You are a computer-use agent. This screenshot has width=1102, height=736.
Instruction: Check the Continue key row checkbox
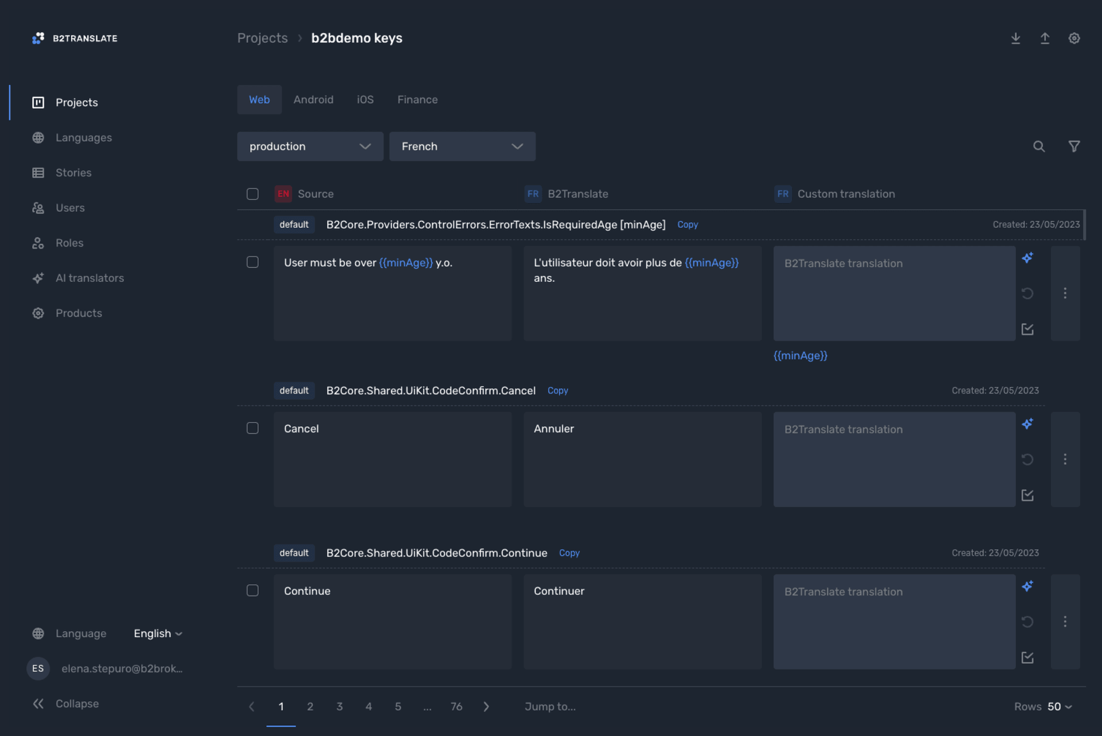[x=253, y=591]
